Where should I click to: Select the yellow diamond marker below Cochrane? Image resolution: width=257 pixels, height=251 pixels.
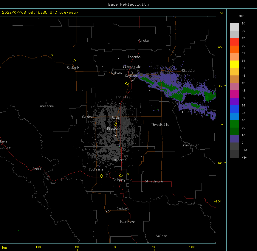pos(101,176)
